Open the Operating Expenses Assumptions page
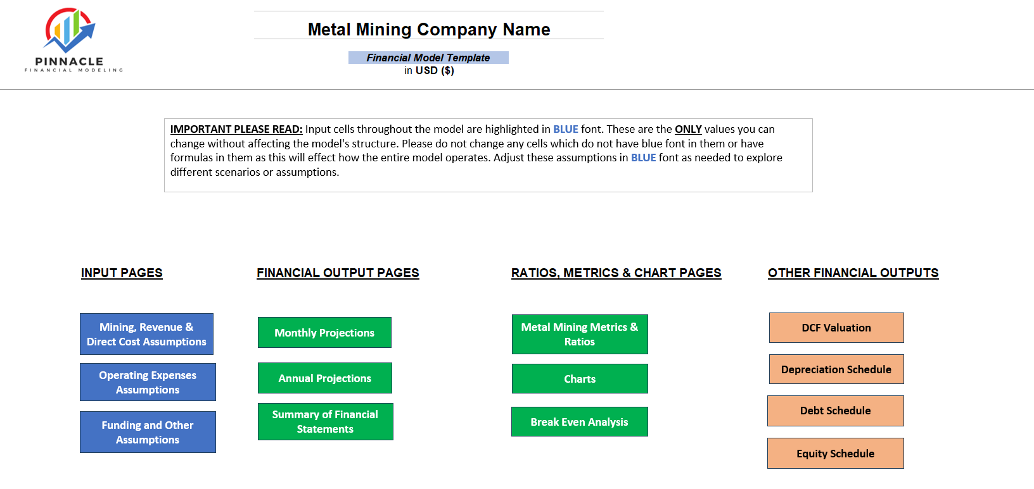Viewport: 1034px width, 489px height. (148, 382)
